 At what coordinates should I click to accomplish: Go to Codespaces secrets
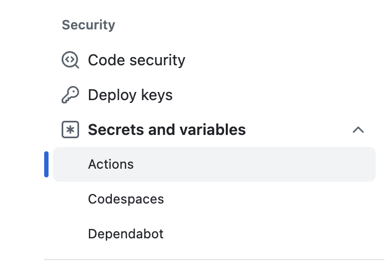click(x=126, y=199)
